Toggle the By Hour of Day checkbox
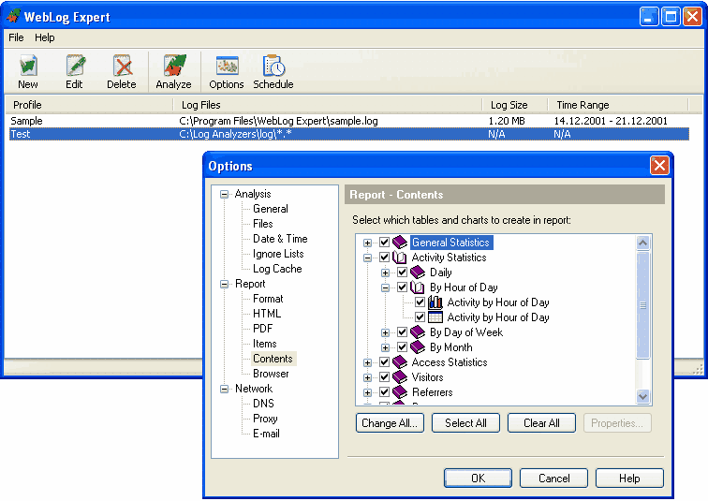This screenshot has height=501, width=708. (x=403, y=287)
